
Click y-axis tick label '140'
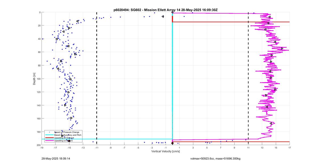(x=38, y=105)
